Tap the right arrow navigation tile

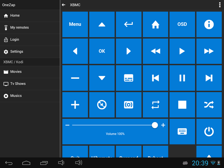pos(129,51)
